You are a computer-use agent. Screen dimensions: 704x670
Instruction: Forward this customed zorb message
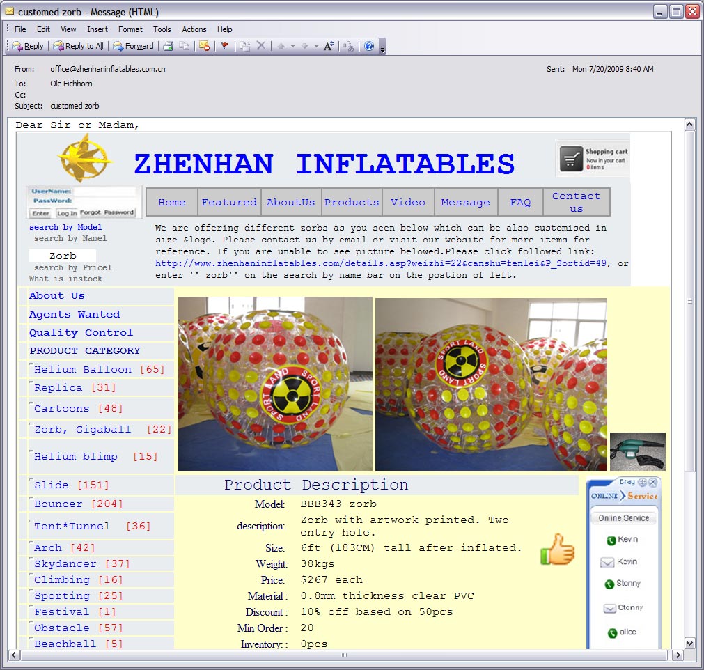pyautogui.click(x=133, y=46)
